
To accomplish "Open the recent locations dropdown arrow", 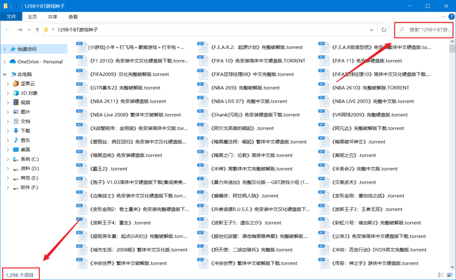I will click(x=29, y=30).
